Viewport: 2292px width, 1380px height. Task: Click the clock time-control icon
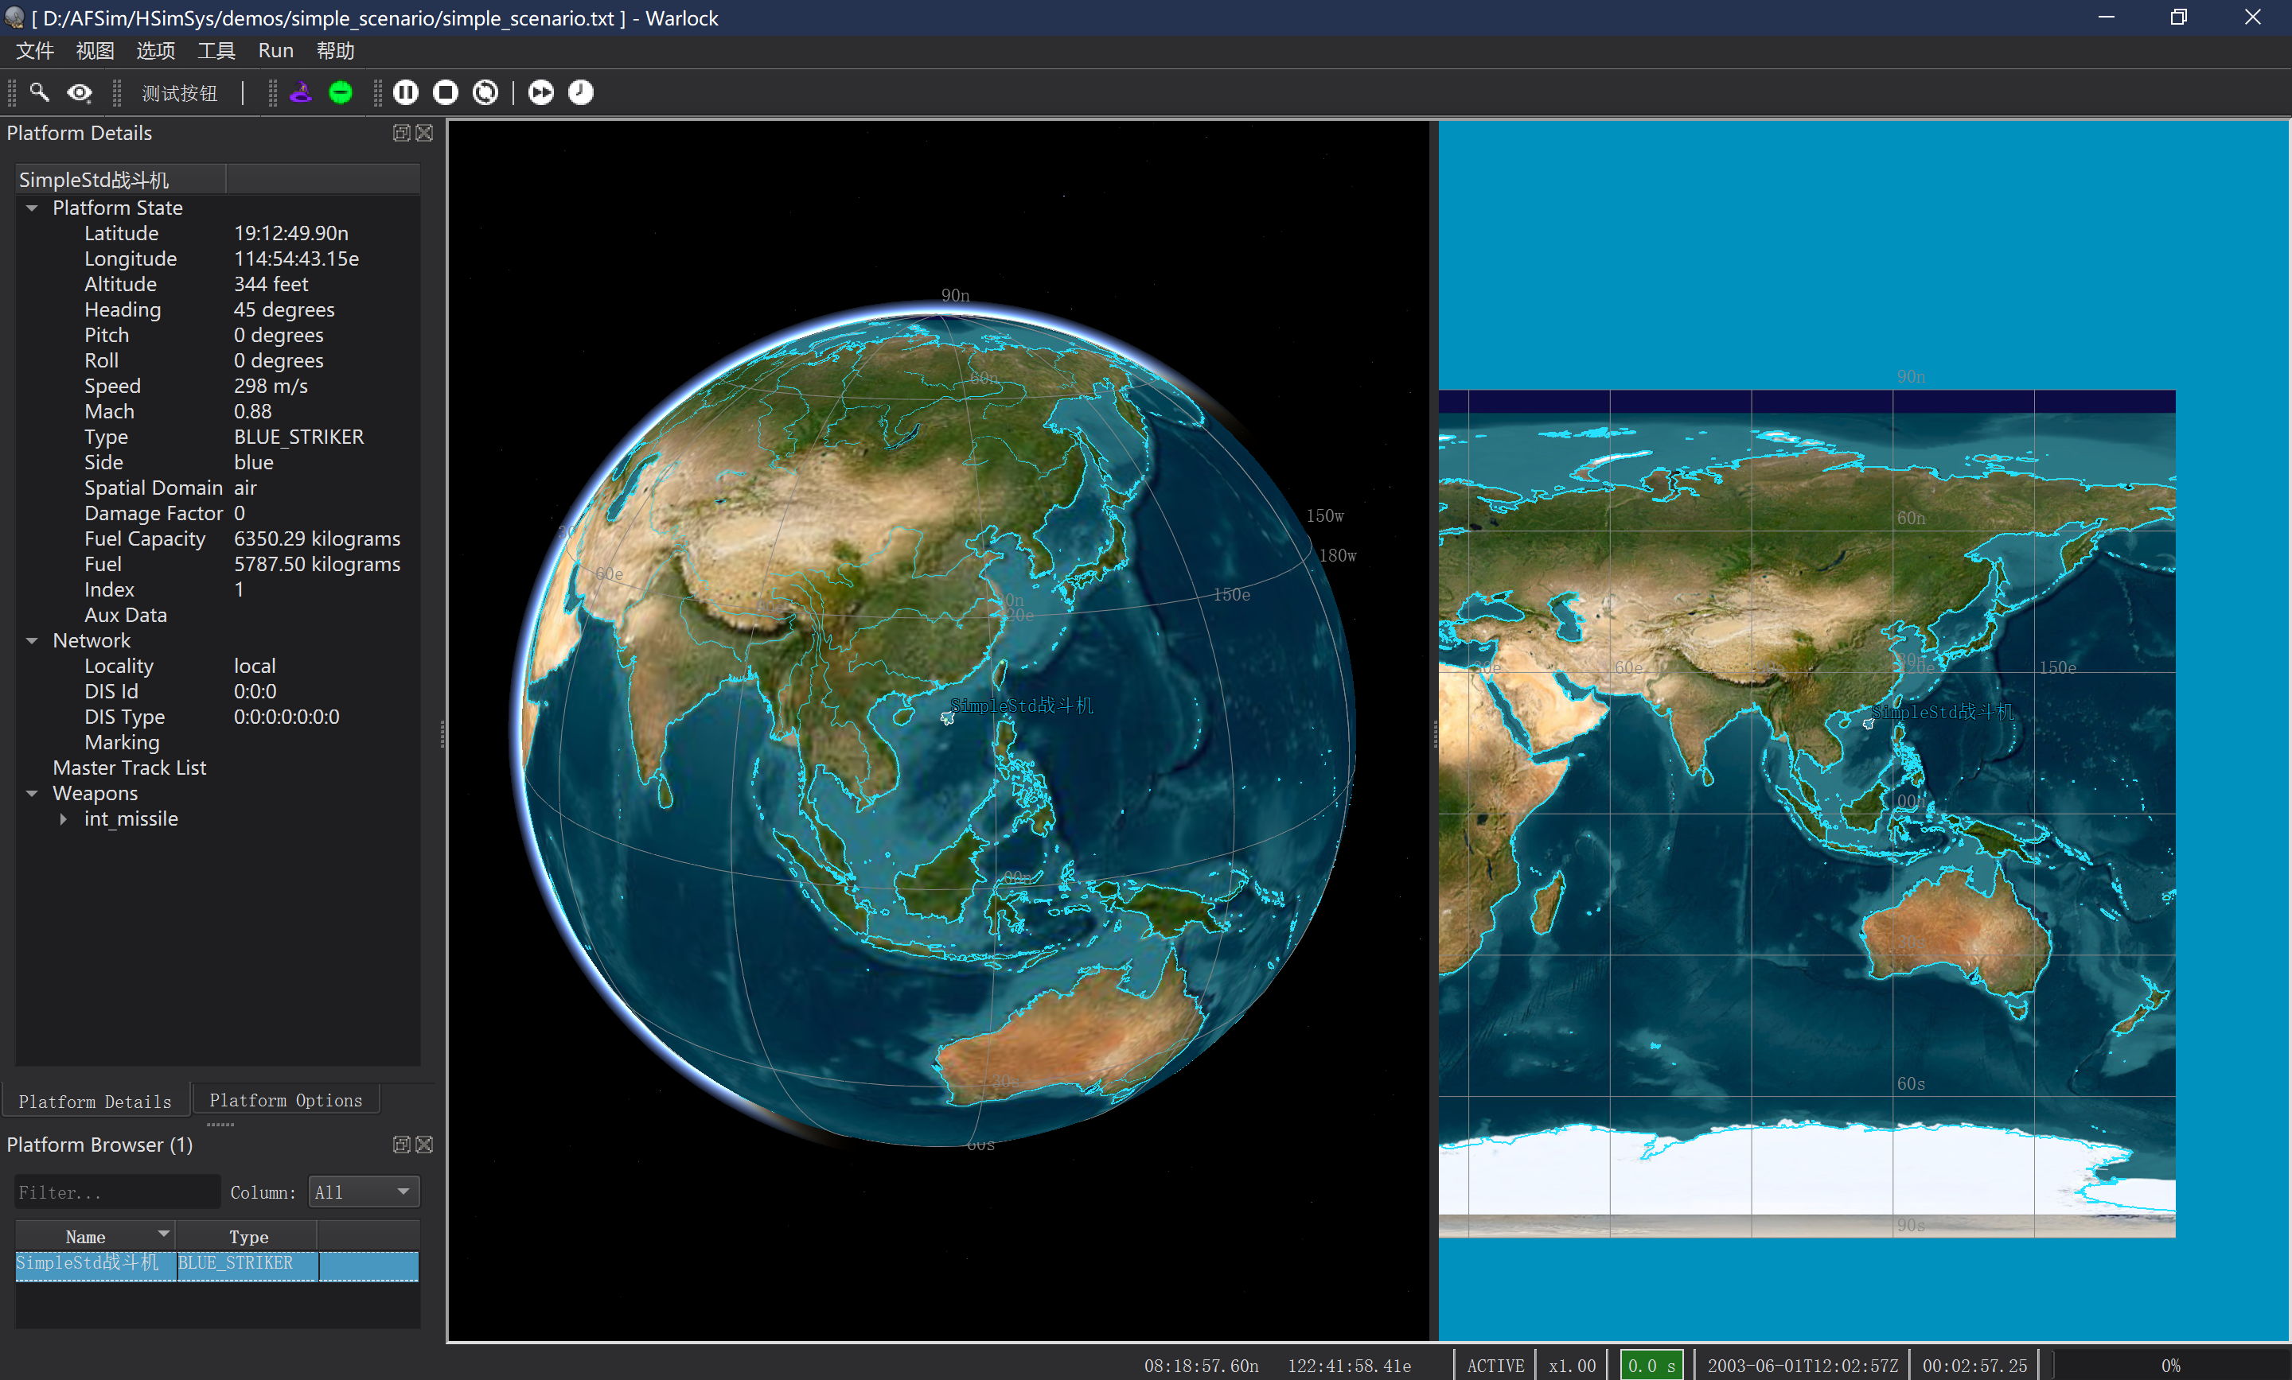(579, 92)
